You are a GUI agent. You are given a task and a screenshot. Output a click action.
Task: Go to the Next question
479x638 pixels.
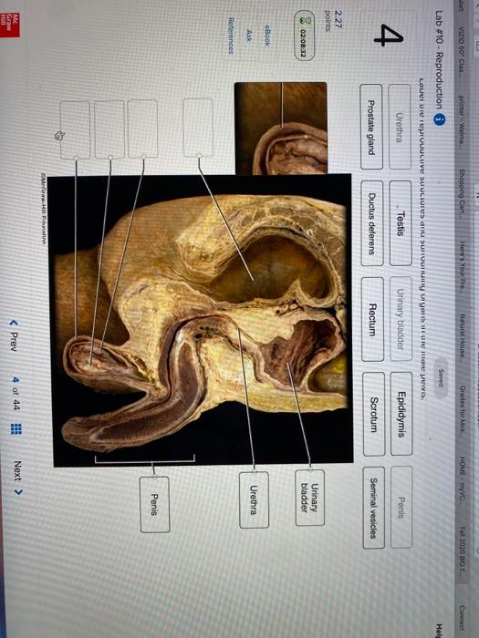coord(17,478)
